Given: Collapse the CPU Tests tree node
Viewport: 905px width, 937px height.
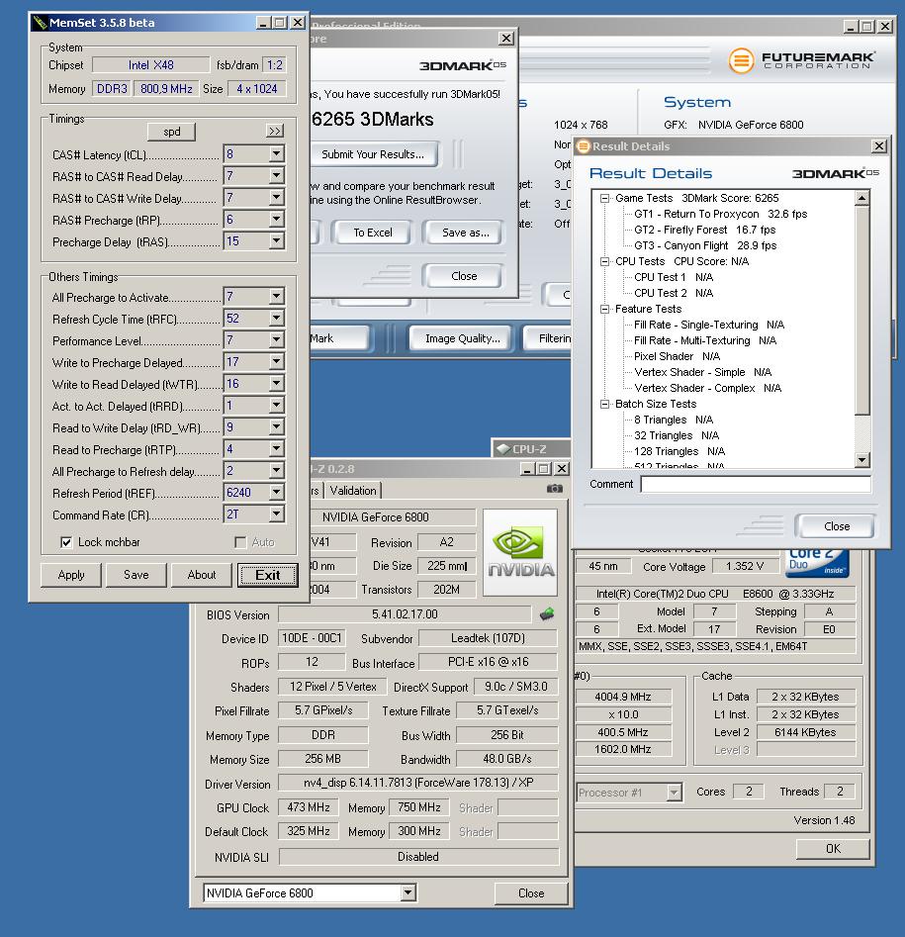Looking at the screenshot, I should (x=604, y=261).
